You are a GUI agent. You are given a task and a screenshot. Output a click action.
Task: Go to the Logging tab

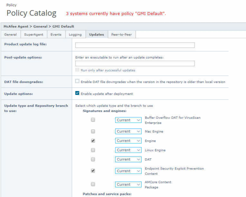(75, 35)
